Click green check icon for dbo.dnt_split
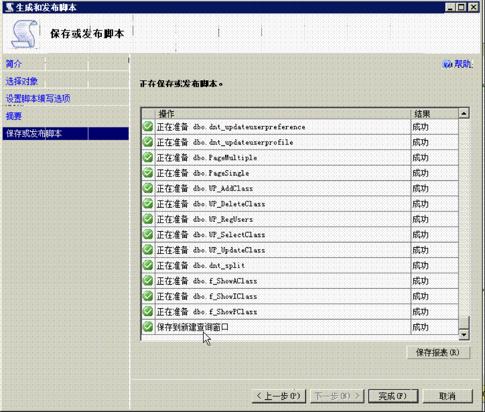485x412 pixels. (148, 265)
